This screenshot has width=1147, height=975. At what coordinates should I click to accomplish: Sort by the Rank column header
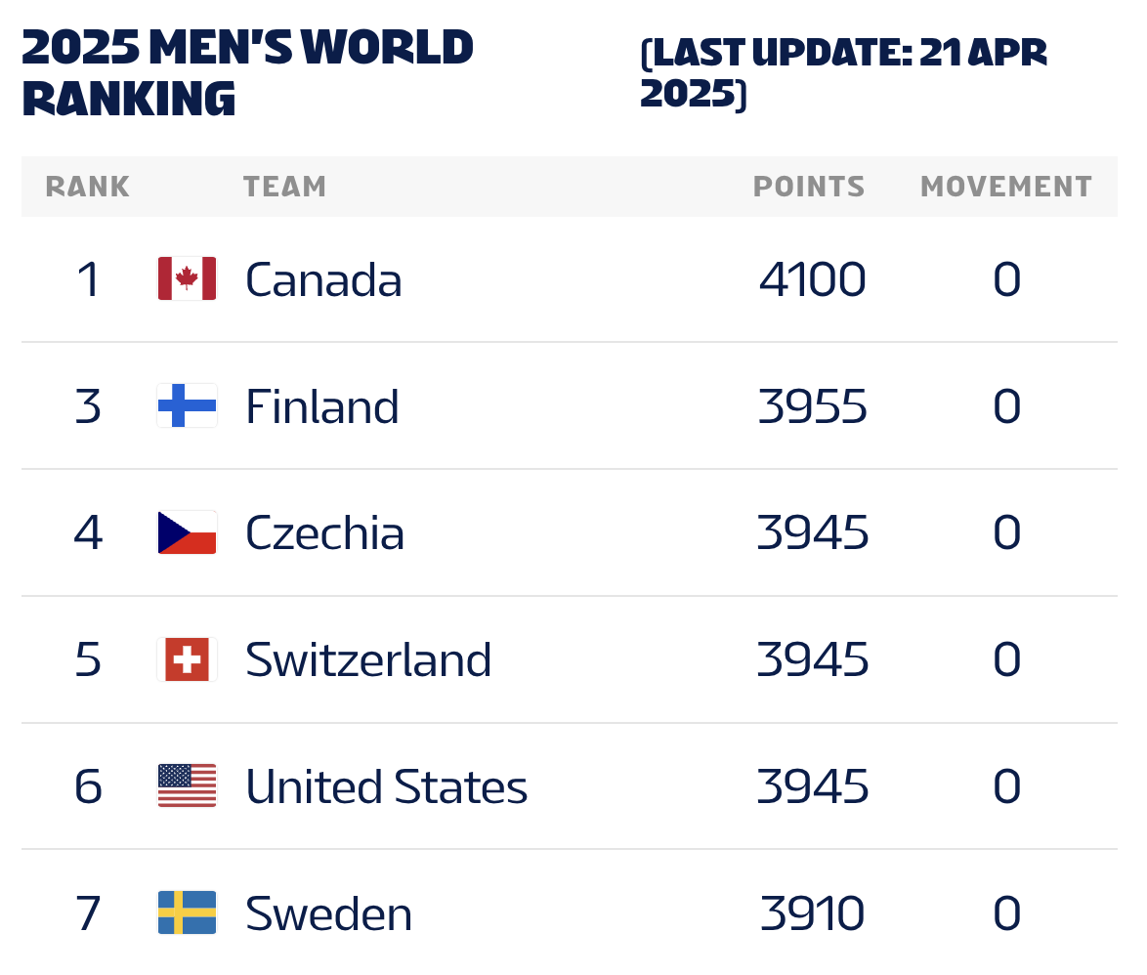[88, 187]
